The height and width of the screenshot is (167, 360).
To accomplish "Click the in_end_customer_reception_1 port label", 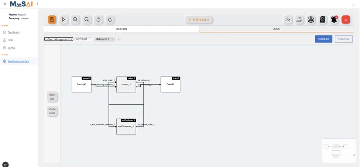I will click(x=102, y=124).
